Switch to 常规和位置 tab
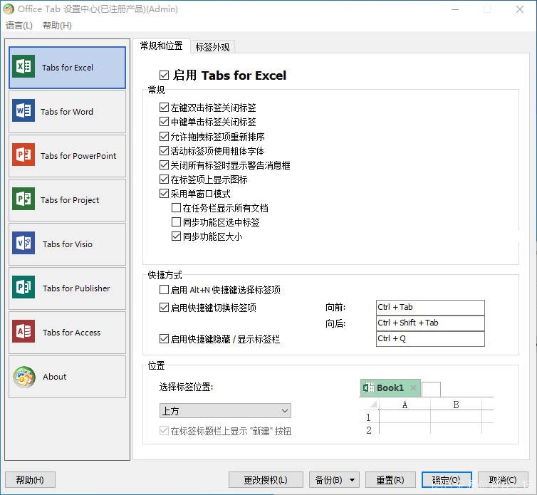The image size is (537, 495). [161, 46]
